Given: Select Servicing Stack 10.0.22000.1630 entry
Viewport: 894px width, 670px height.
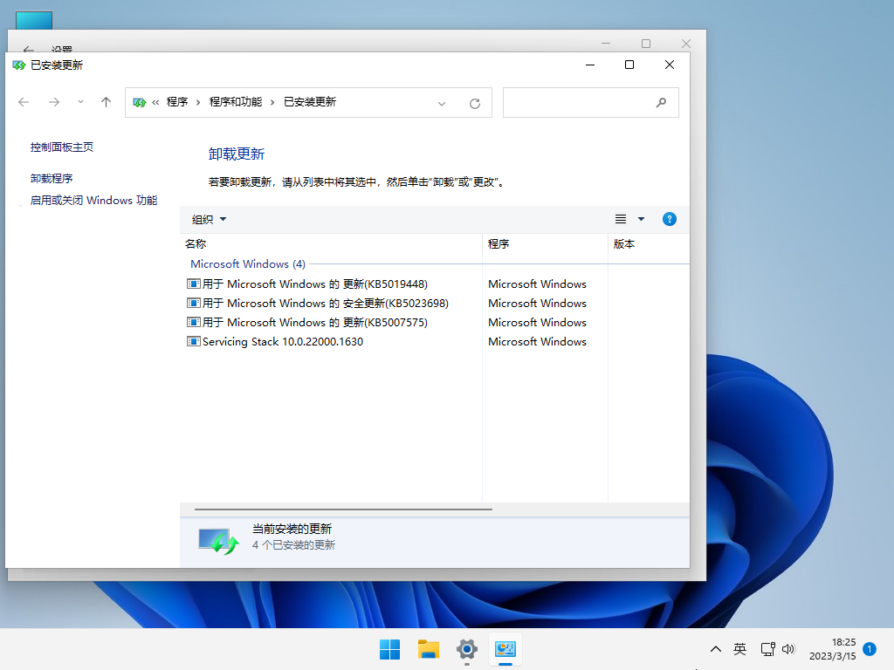Looking at the screenshot, I should [282, 341].
